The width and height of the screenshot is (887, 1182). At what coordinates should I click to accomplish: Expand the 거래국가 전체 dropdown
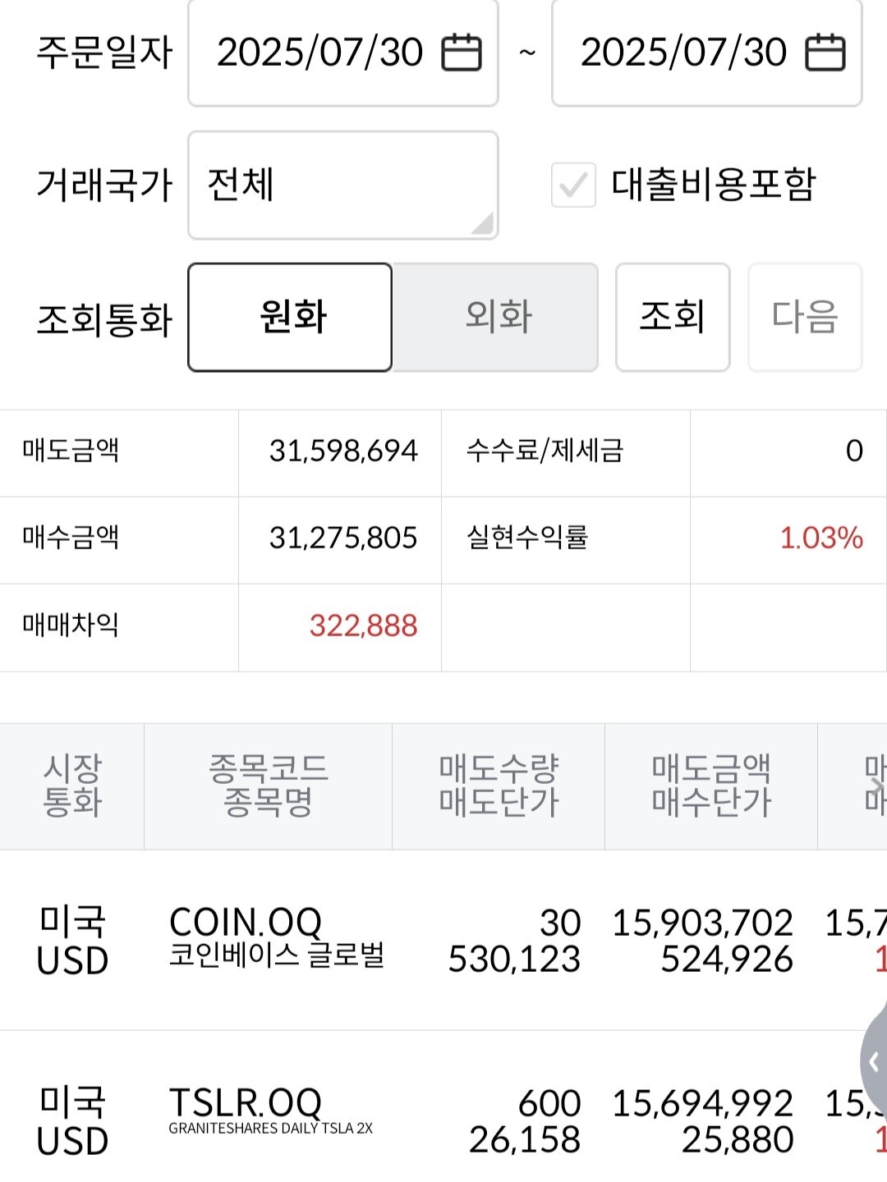pos(343,186)
